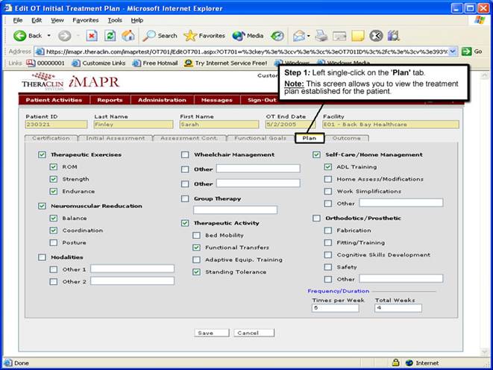
Task: Uncheck the ROM checkbox
Action: pyautogui.click(x=54, y=167)
